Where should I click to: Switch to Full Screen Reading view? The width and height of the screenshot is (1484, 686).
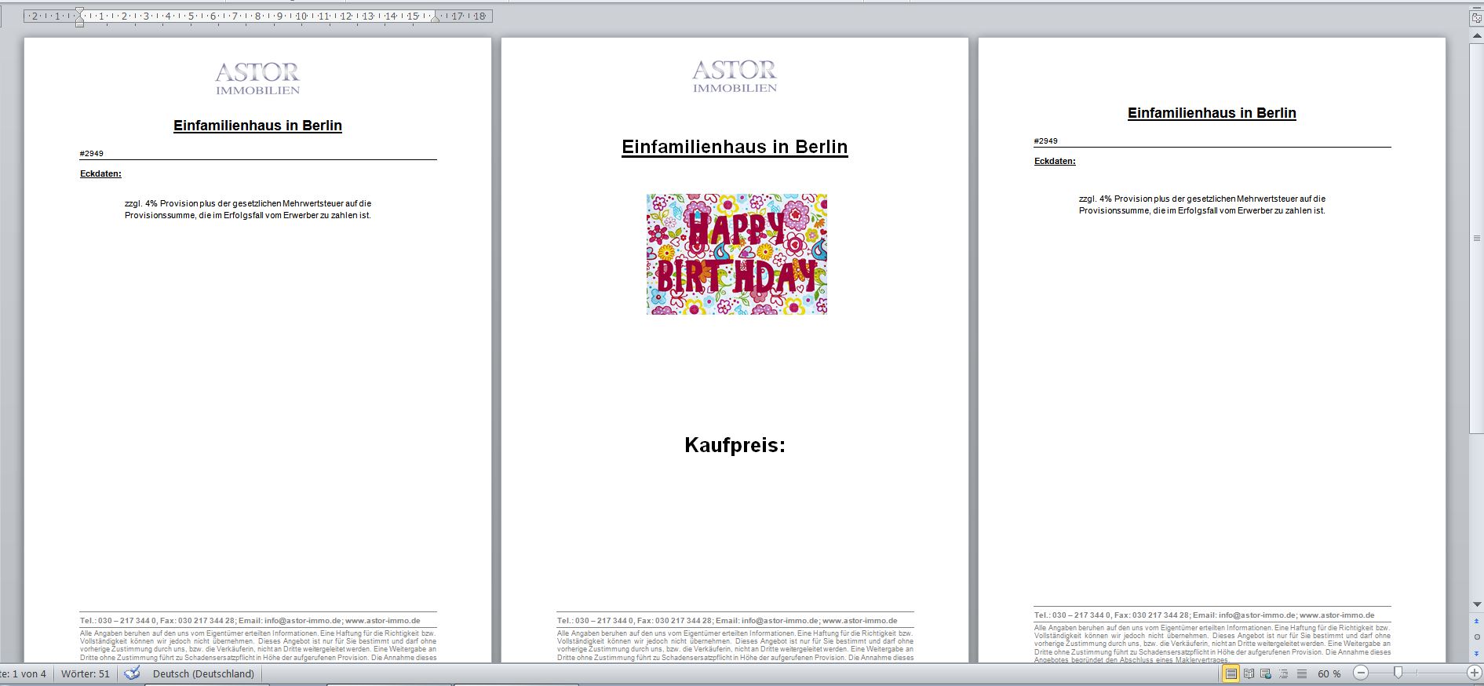1249,673
